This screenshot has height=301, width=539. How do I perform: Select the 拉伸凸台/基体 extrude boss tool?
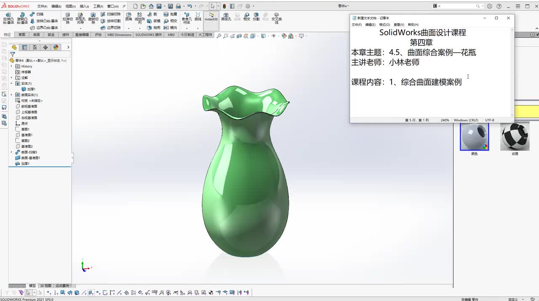(8, 18)
